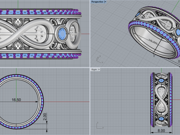Click the lower blue oval stone in Right view
Viewport: 180px width, 135px height.
click(x=161, y=118)
